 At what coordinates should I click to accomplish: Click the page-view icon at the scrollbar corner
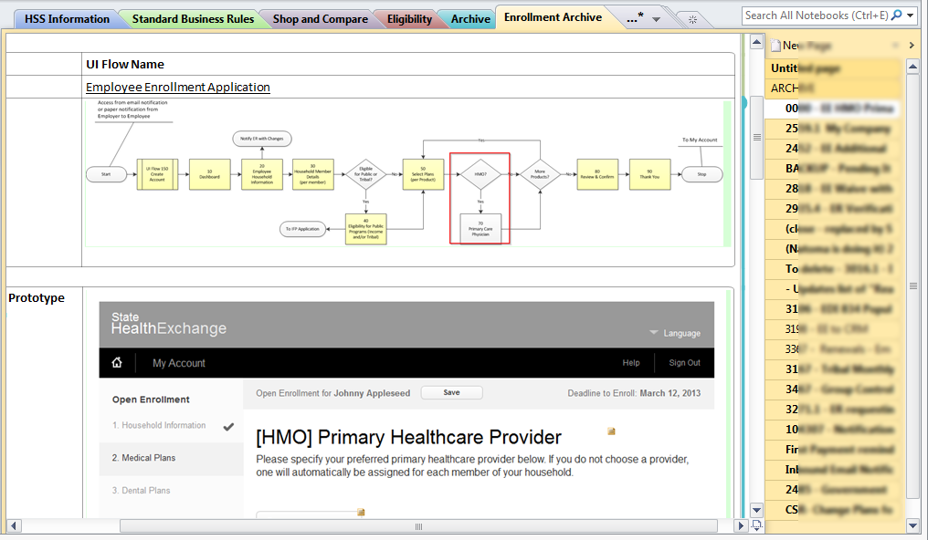click(756, 524)
